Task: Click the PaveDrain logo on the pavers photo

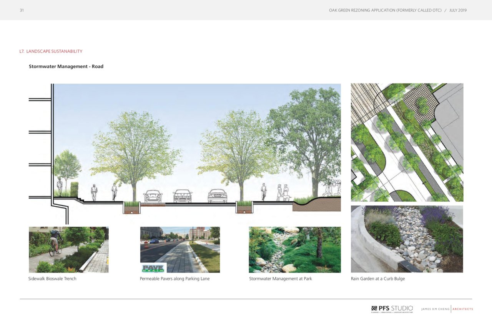Action: pyautogui.click(x=153, y=268)
